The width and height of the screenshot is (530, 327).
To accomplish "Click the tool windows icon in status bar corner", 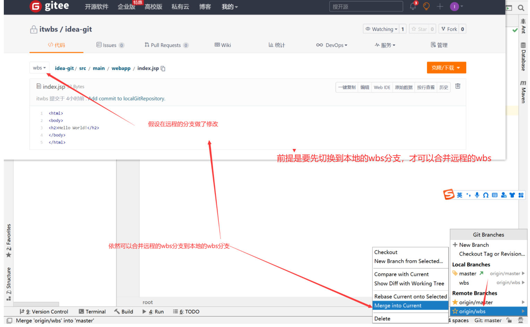I will (x=9, y=321).
